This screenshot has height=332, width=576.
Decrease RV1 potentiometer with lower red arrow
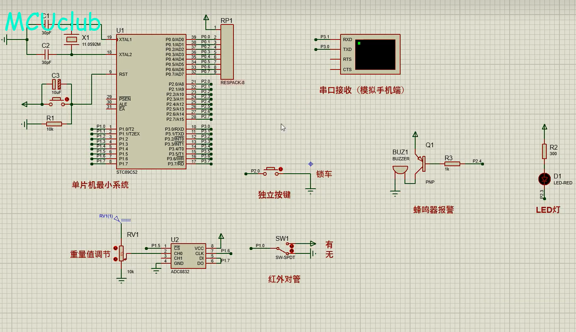tap(116, 259)
